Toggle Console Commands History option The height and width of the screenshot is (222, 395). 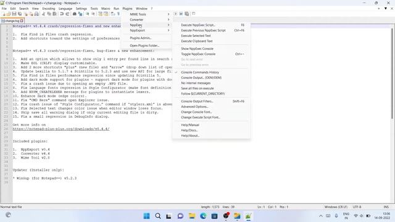pyautogui.click(x=211, y=72)
